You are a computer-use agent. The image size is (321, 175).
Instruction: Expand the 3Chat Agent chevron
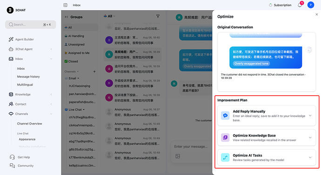pyautogui.click(x=51, y=49)
